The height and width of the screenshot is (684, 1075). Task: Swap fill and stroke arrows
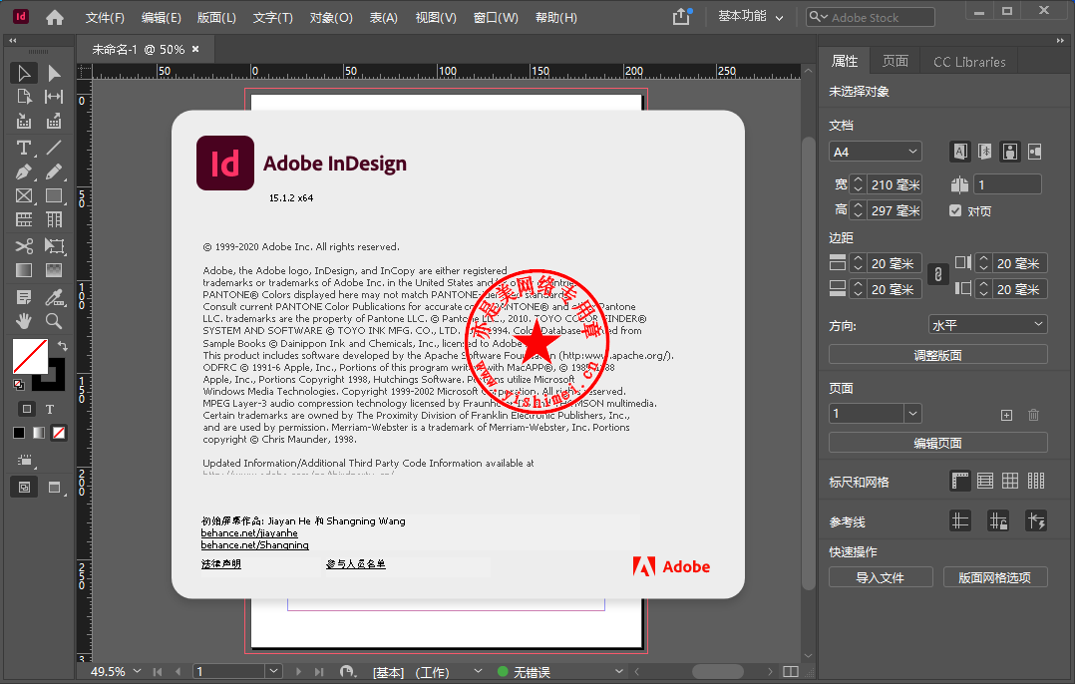63,345
